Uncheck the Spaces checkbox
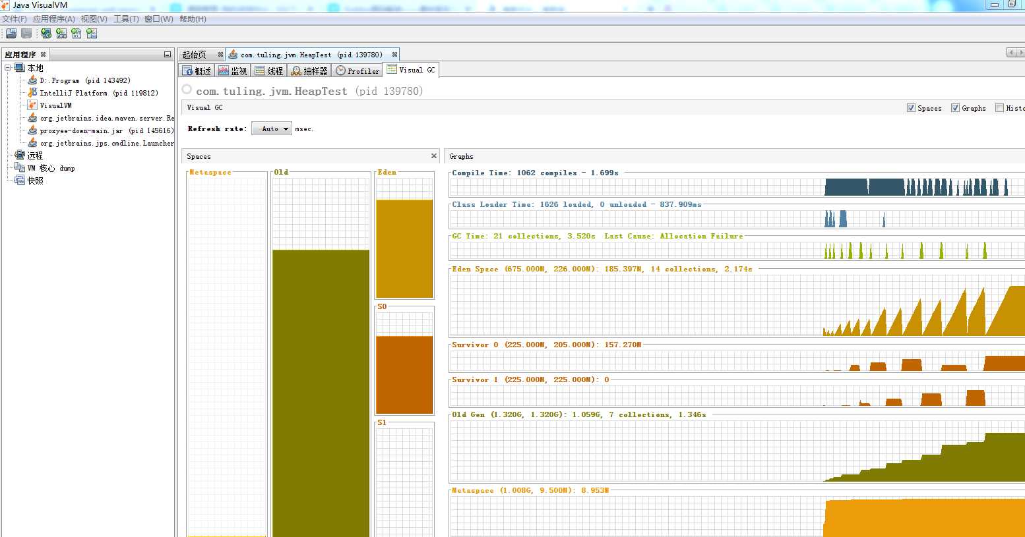 pyautogui.click(x=911, y=108)
